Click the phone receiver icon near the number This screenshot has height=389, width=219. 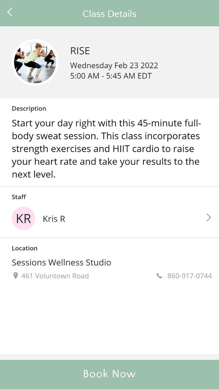pos(159,276)
